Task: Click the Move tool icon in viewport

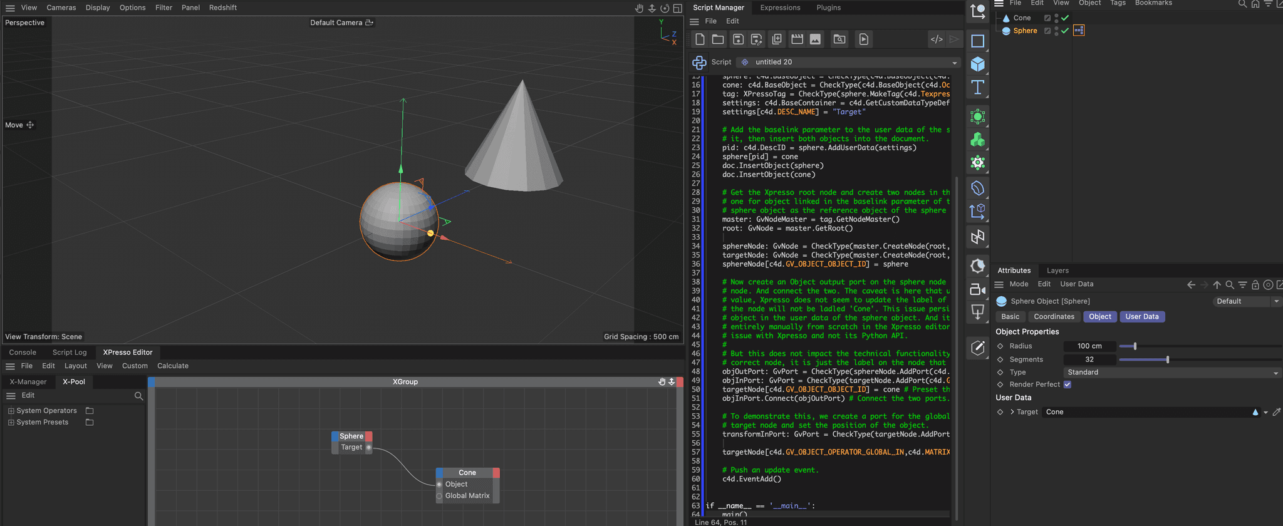Action: pyautogui.click(x=30, y=125)
